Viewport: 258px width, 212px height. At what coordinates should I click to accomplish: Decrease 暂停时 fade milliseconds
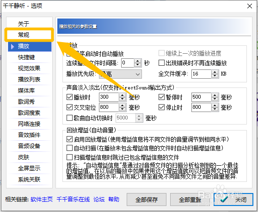click(215, 99)
